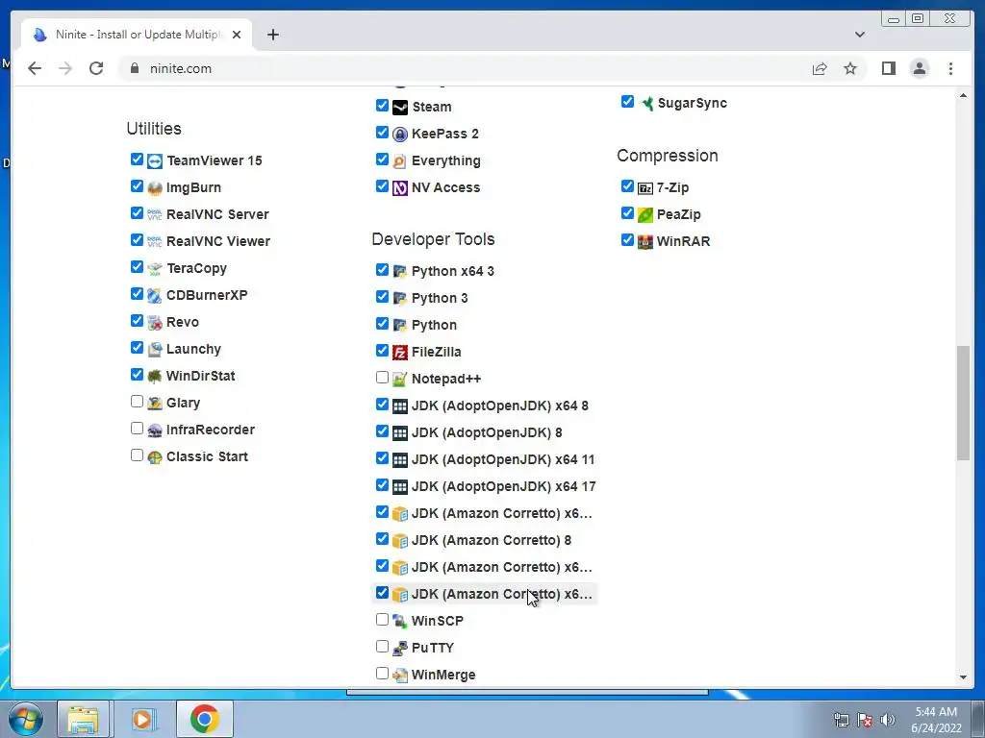
Task: Click the 7-Zip app icon
Action: pos(645,188)
